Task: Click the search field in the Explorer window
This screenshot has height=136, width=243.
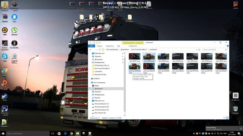Action: coord(215,49)
